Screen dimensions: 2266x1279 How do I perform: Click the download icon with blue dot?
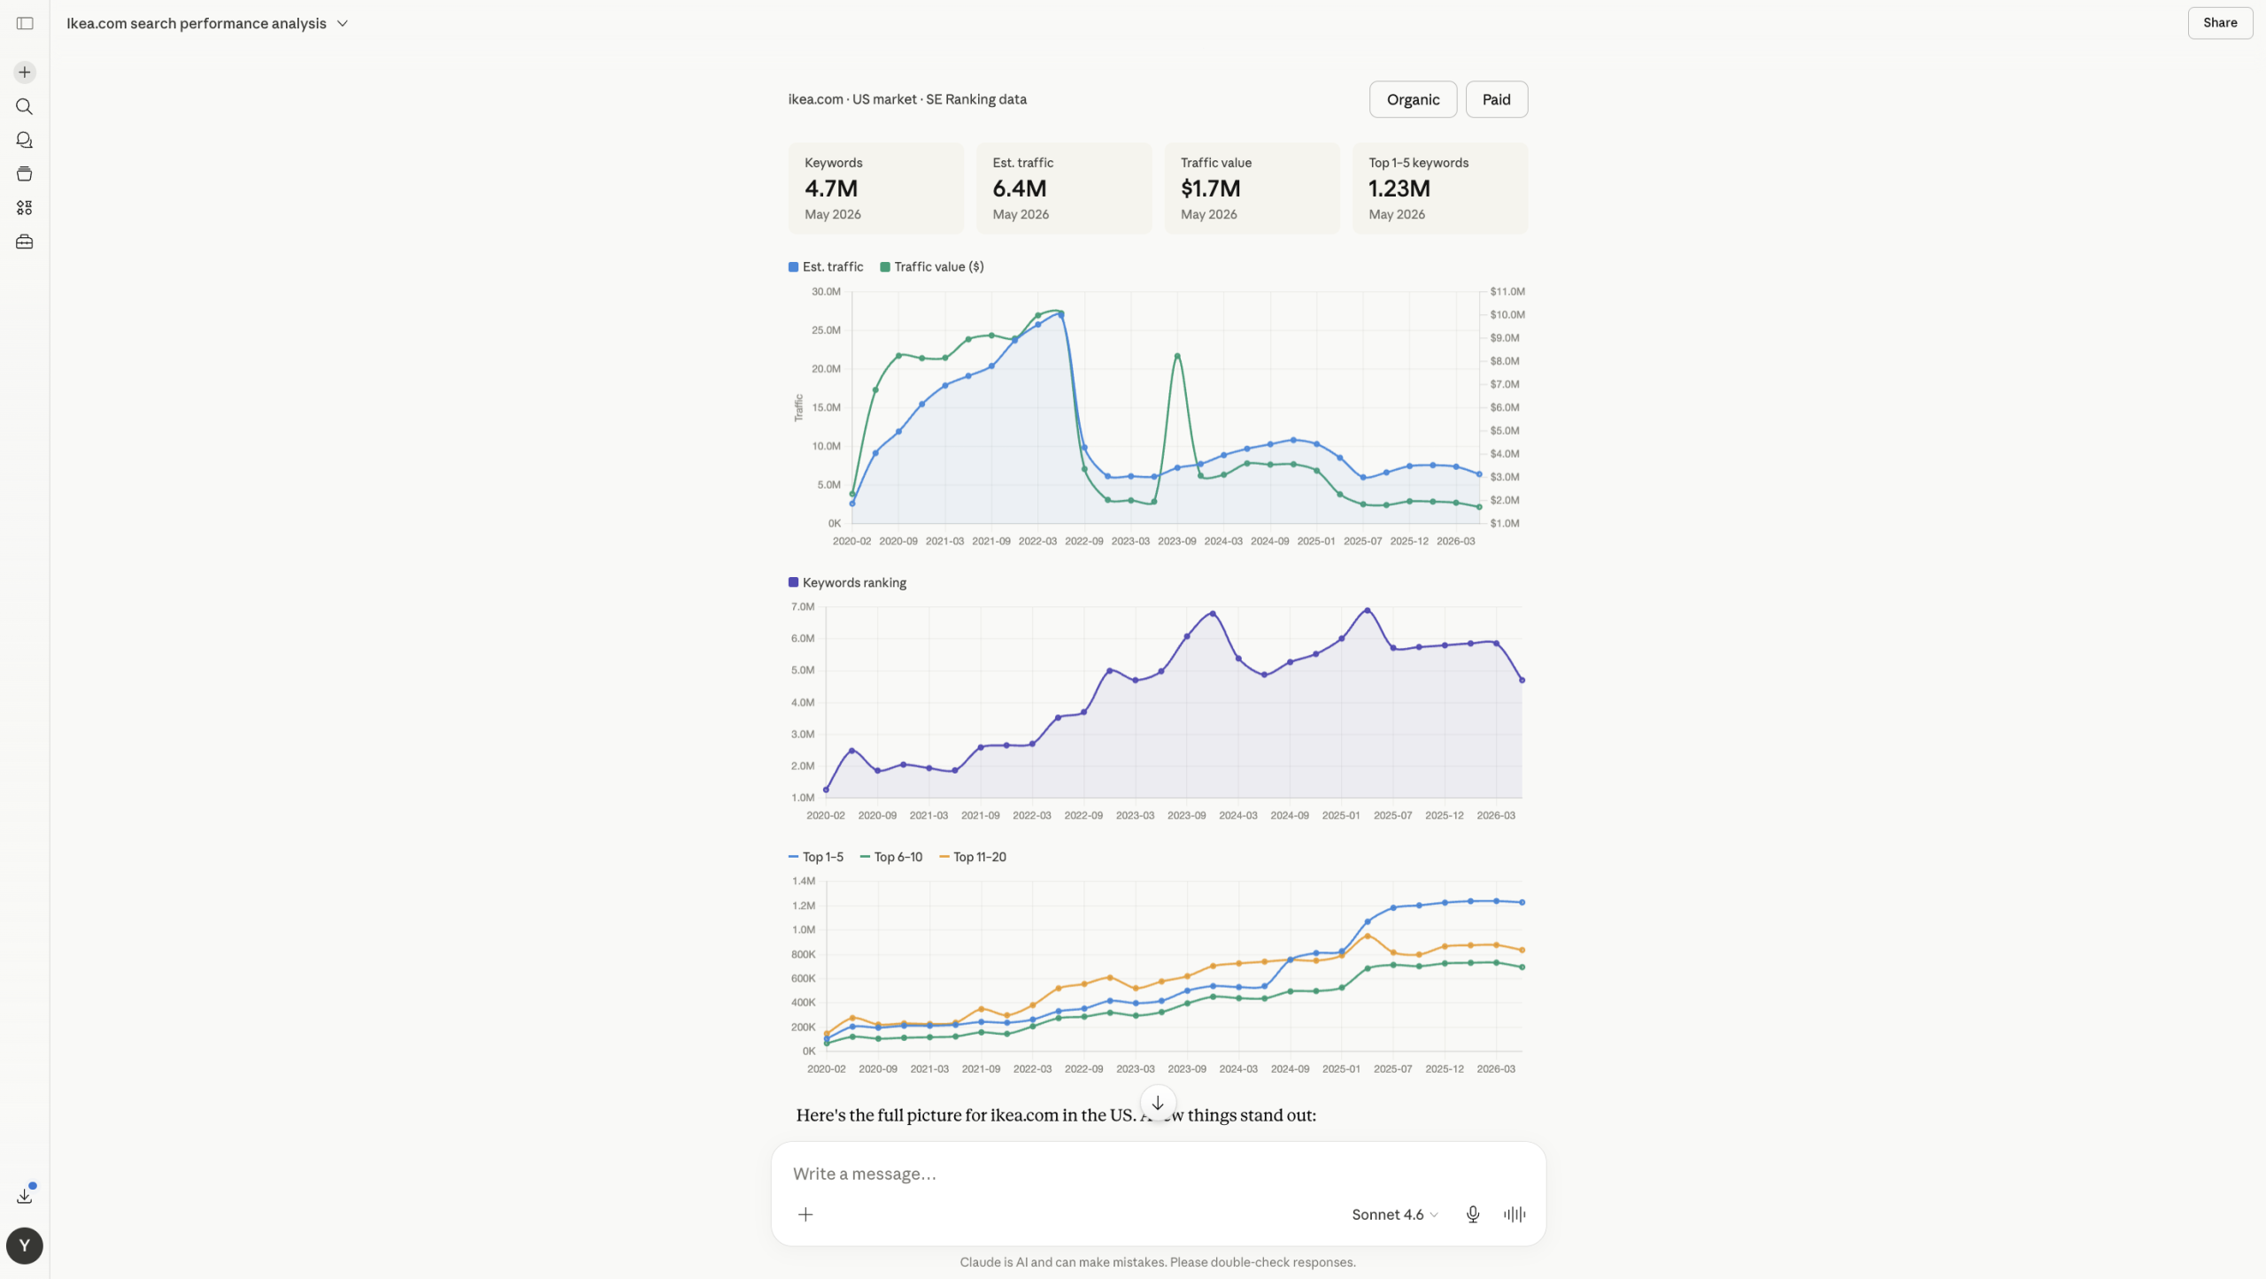pyautogui.click(x=25, y=1195)
